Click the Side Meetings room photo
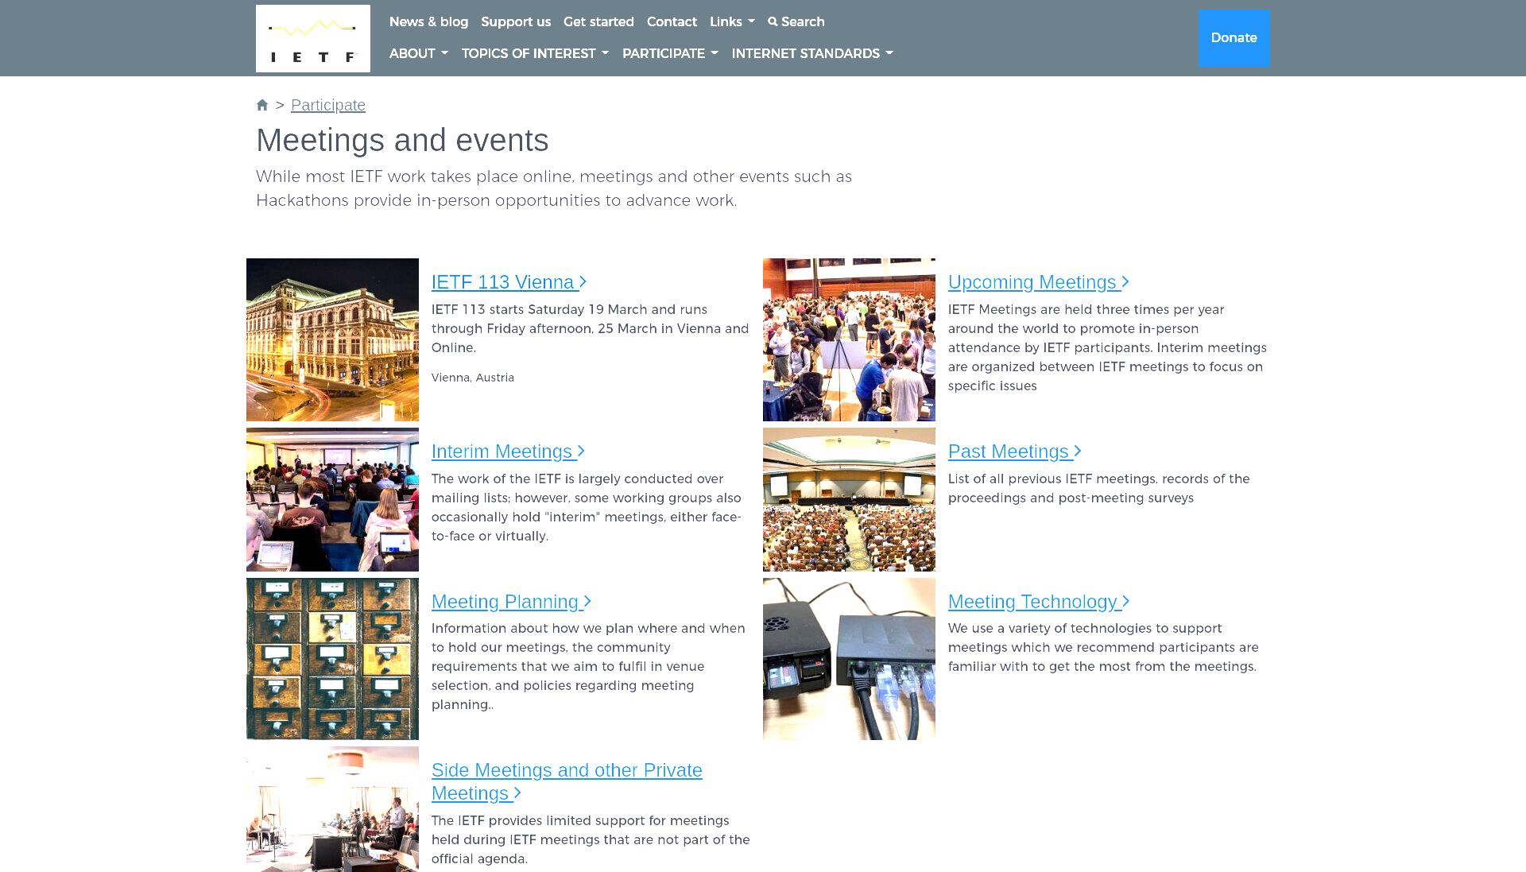This screenshot has width=1526, height=872. (x=332, y=809)
